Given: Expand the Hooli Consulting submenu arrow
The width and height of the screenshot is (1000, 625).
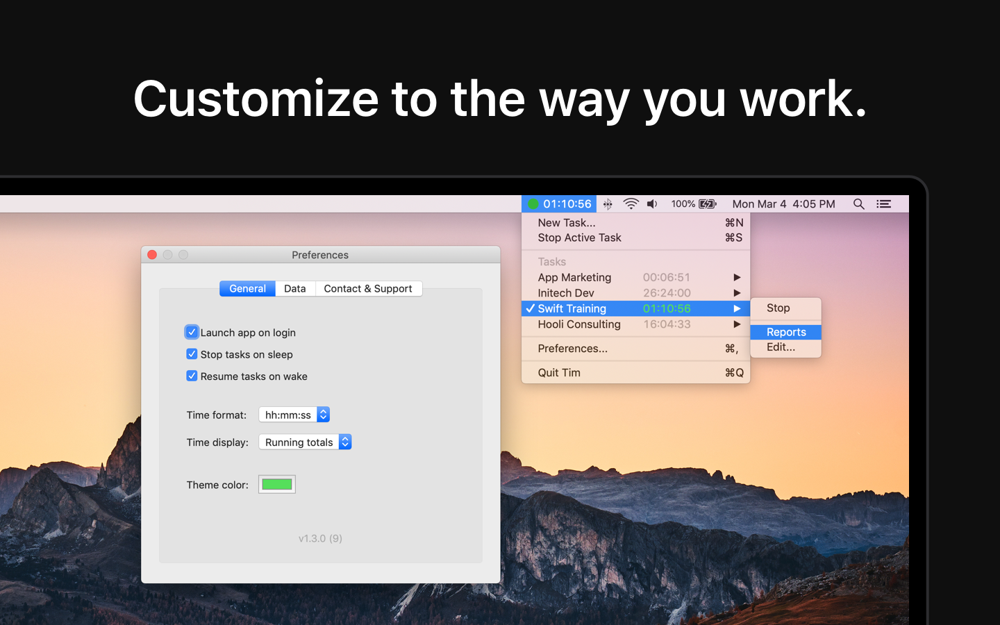Looking at the screenshot, I should point(737,324).
